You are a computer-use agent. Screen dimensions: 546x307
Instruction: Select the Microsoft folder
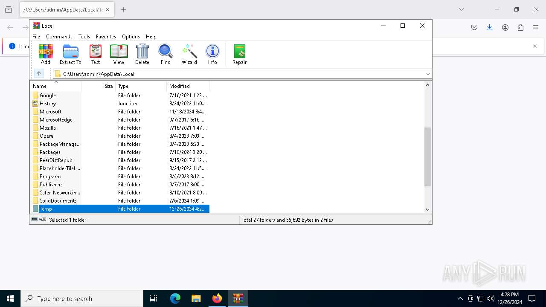(50, 112)
